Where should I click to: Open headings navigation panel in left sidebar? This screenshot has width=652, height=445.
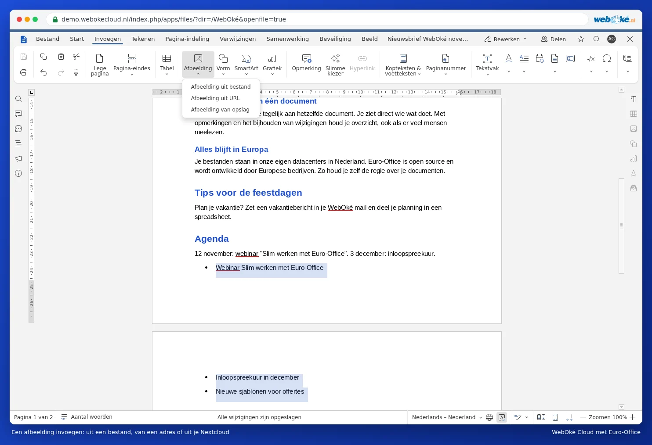(18, 144)
